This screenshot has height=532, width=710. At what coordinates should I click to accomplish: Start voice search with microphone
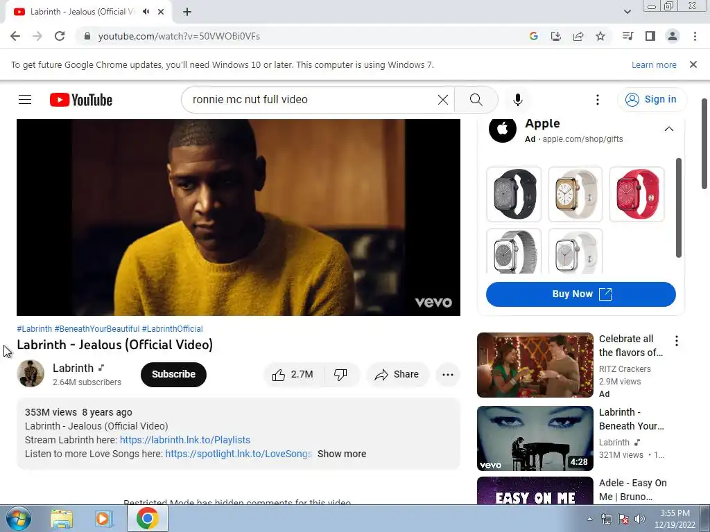(517, 100)
